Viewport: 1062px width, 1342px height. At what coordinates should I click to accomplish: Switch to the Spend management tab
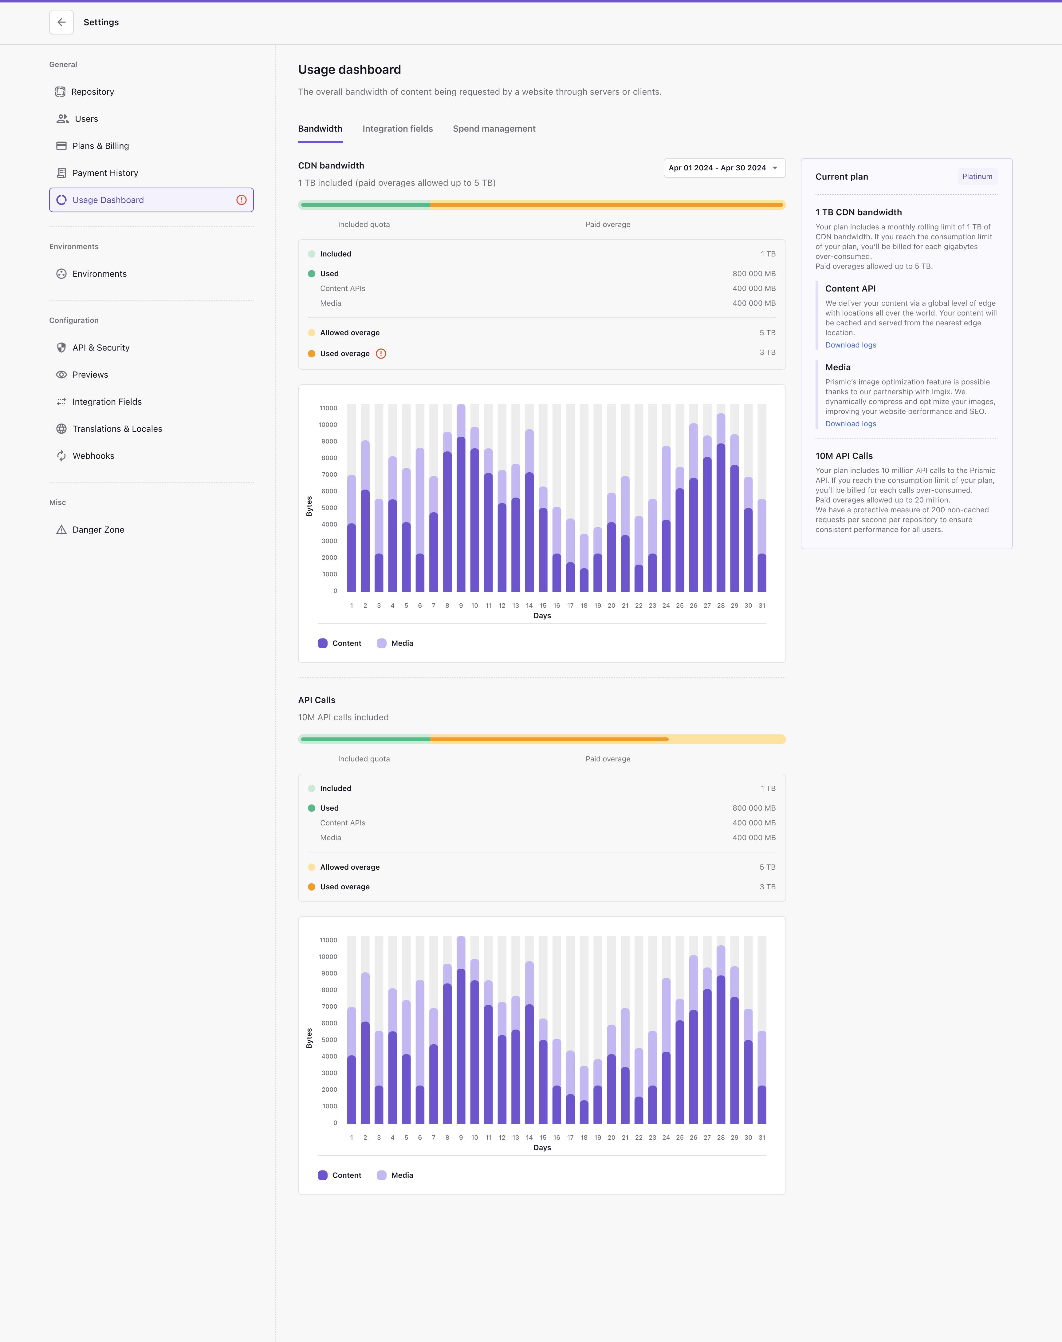pyautogui.click(x=494, y=129)
